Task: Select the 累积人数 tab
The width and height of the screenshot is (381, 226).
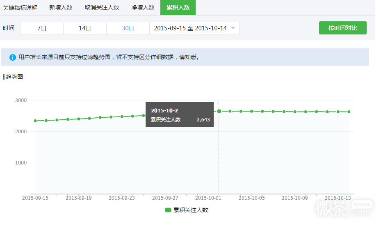Action: [178, 7]
